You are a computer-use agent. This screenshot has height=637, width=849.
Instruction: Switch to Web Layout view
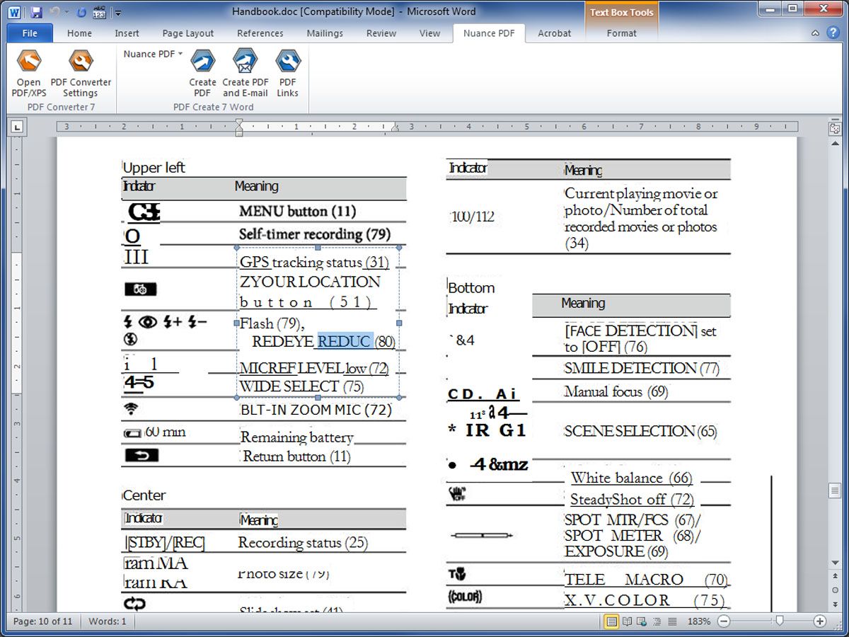tap(642, 621)
